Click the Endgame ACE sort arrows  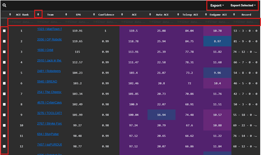point(206,14)
